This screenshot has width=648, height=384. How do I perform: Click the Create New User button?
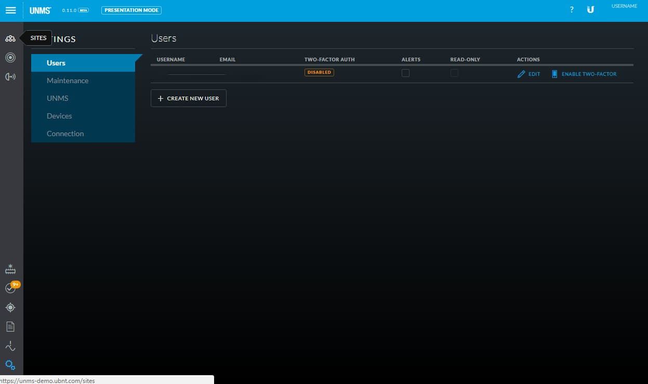point(189,98)
